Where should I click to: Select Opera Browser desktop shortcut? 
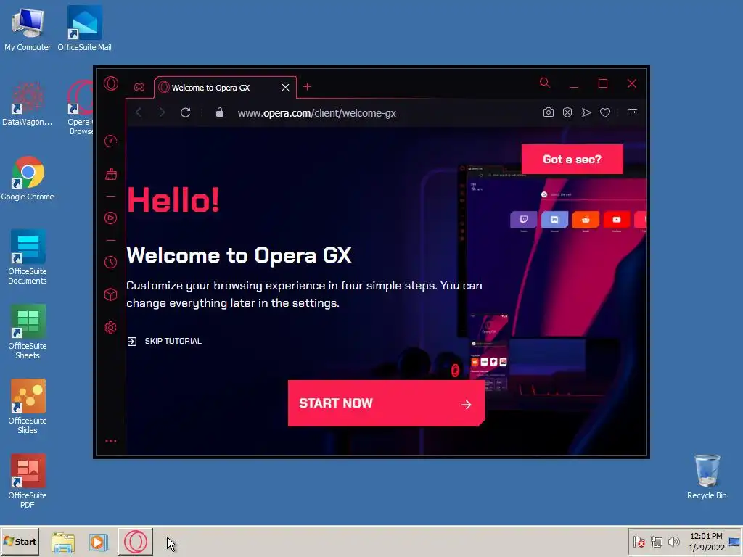80,108
